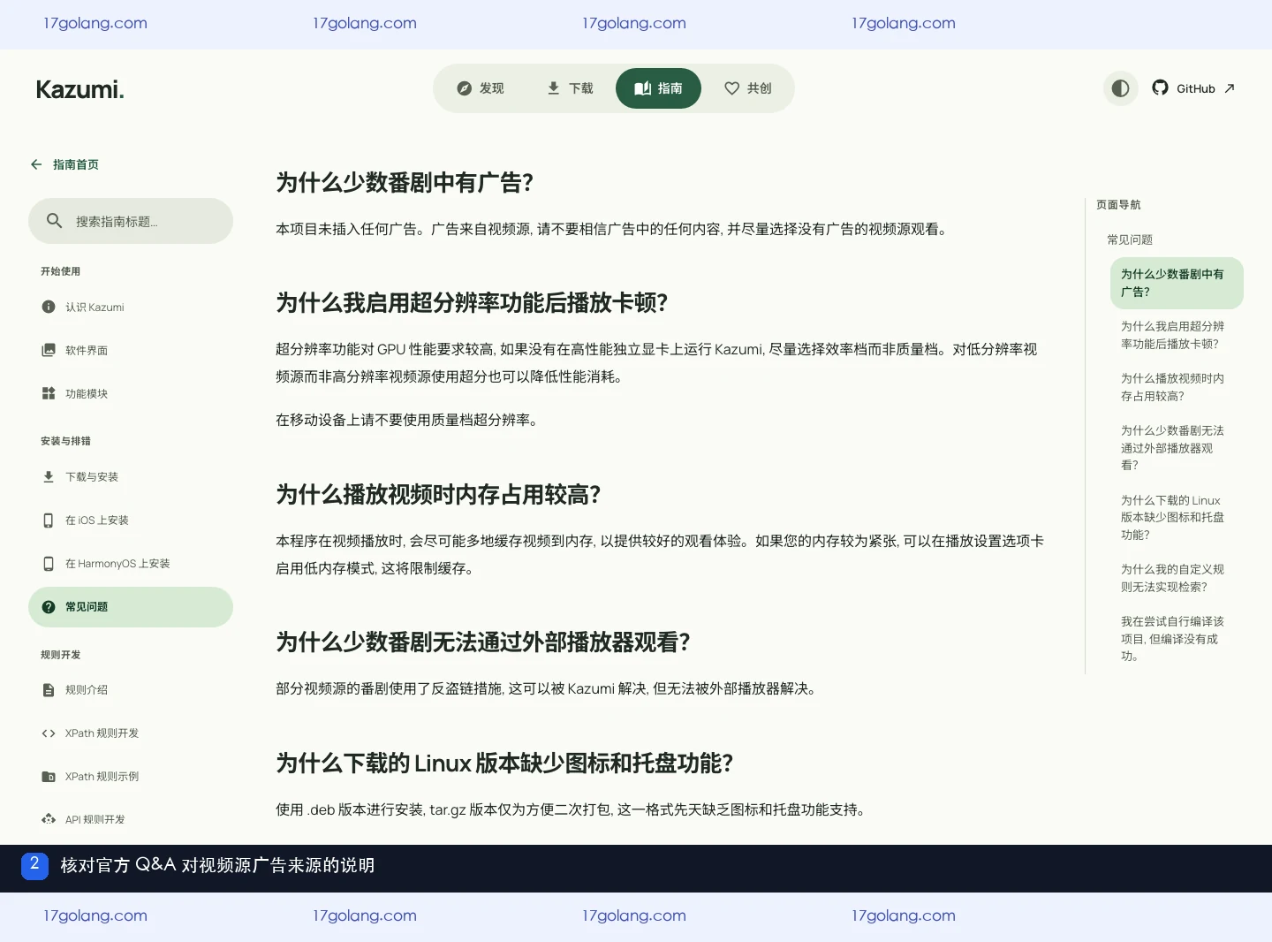Click the 在移动设备上请不要使用质量档超分辨率 paragraph
This screenshot has height=942, width=1272.
point(409,420)
